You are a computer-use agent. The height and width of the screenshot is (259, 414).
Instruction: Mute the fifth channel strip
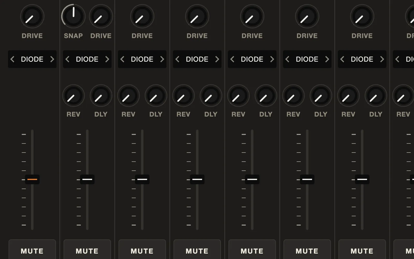[252, 249]
